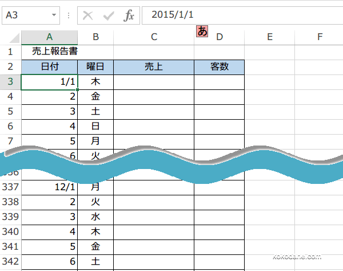Click date cell A7 showing 5

(49, 142)
